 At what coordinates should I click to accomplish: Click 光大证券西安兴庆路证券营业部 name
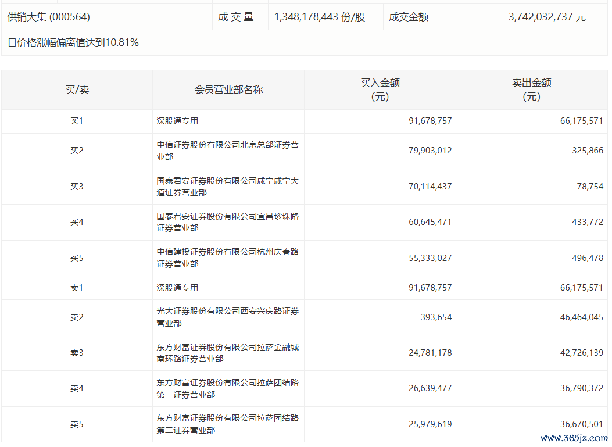(228, 317)
